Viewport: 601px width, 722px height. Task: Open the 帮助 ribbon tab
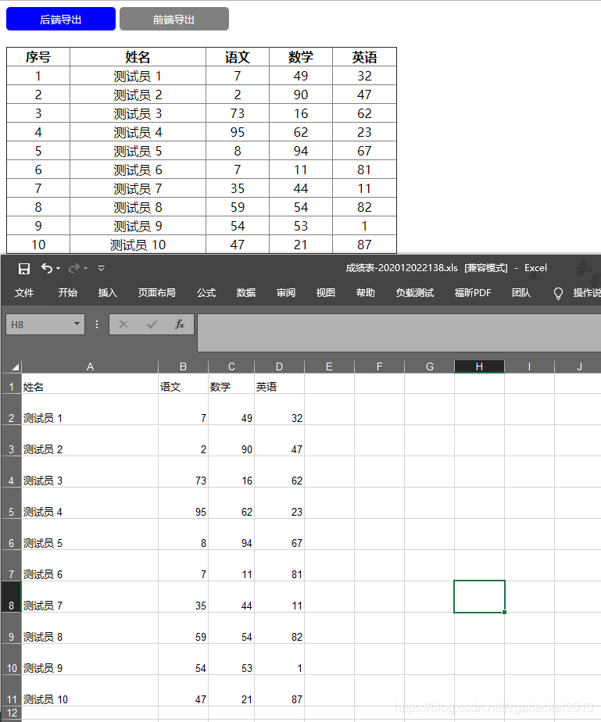click(x=365, y=293)
